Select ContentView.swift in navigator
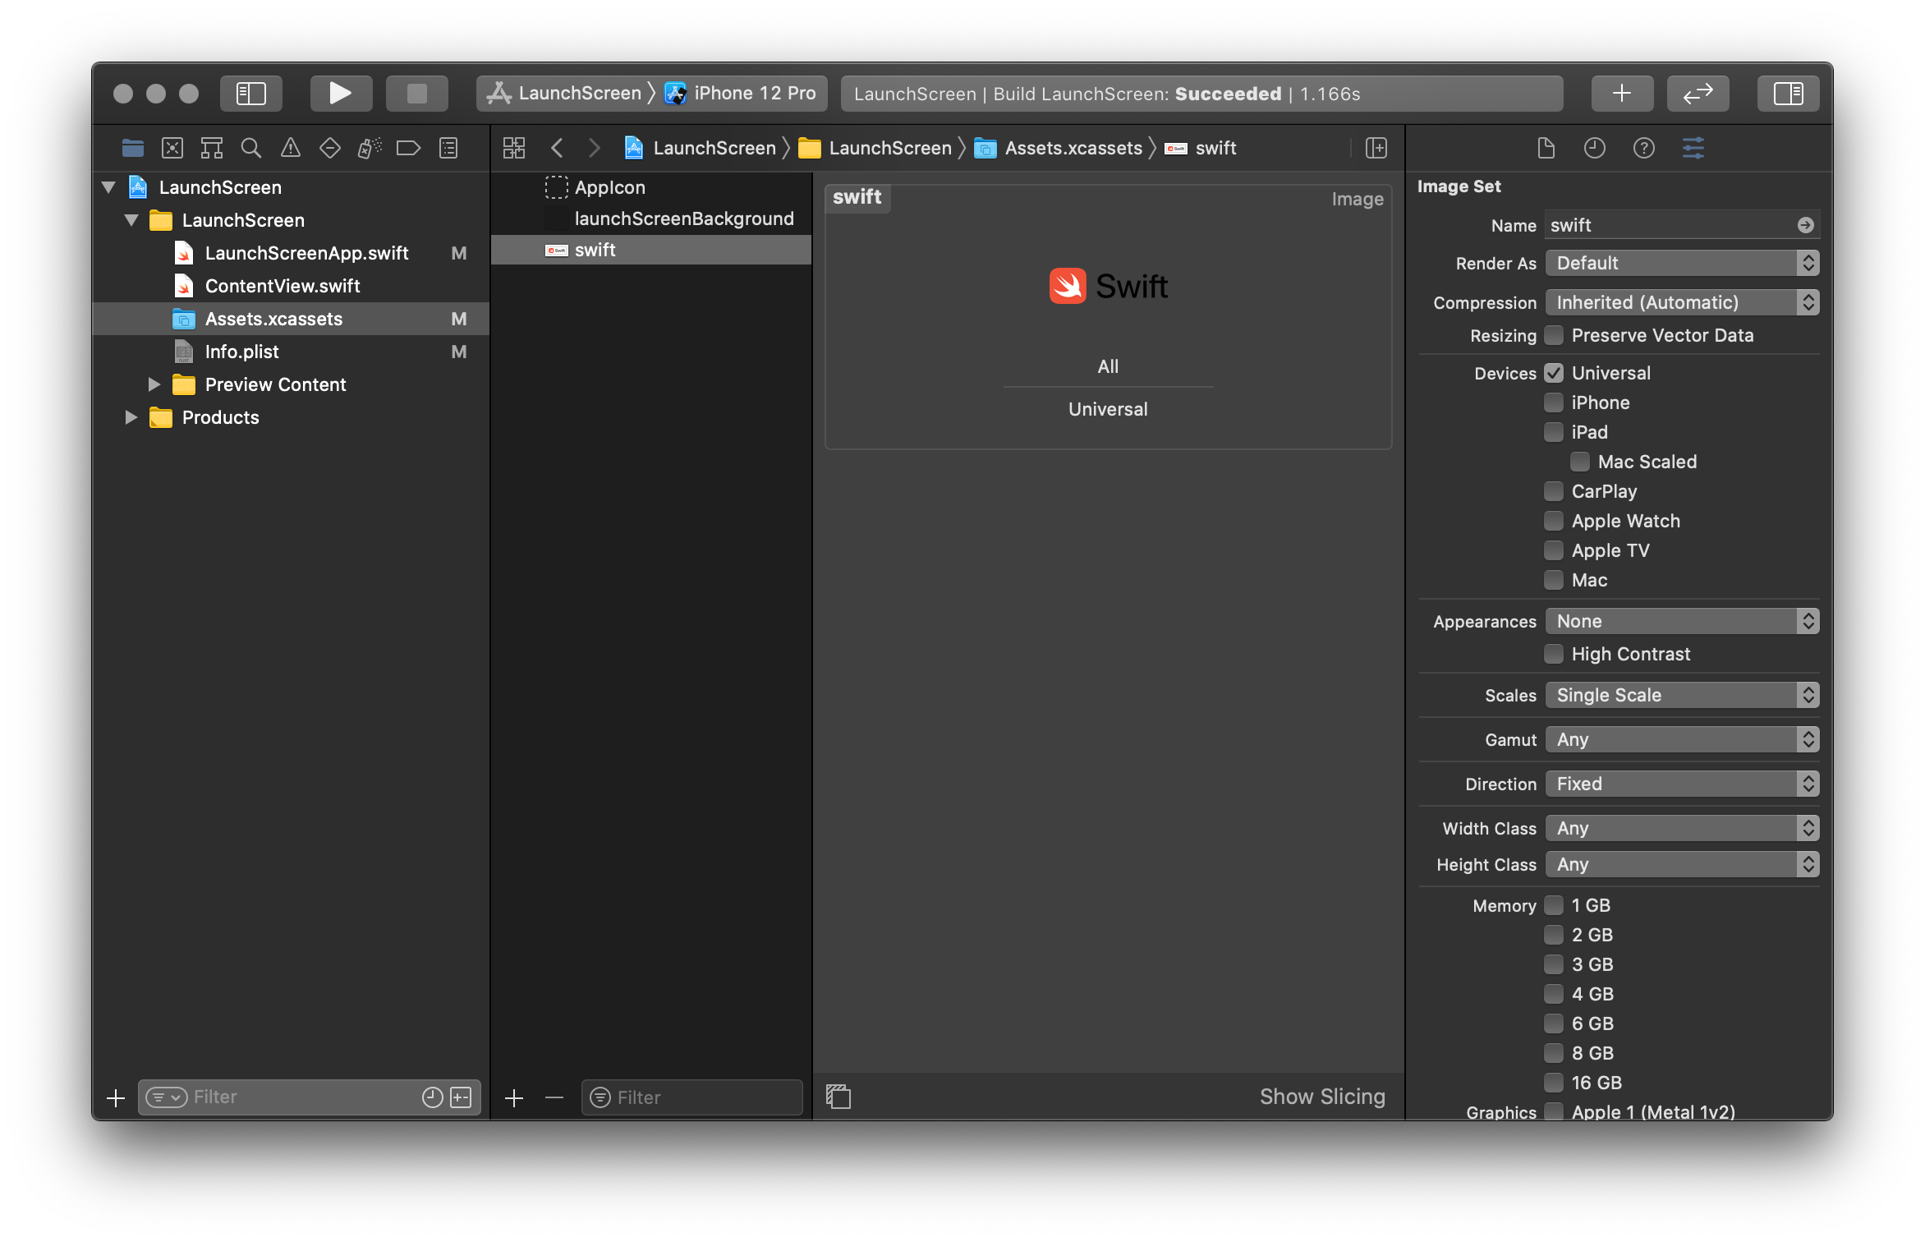1925x1242 pixels. coord(281,285)
